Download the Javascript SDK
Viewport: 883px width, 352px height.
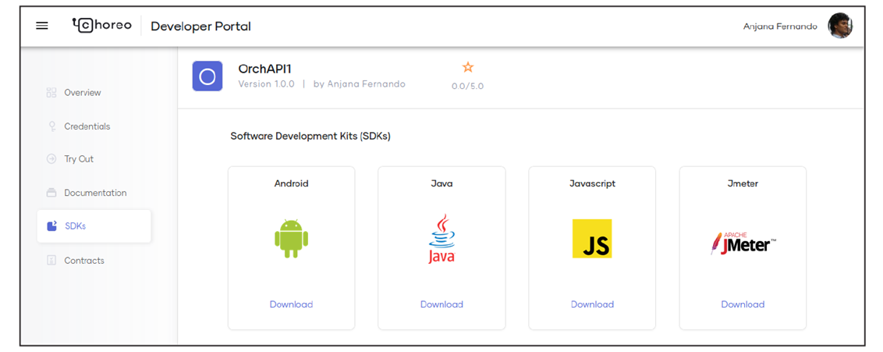tap(592, 304)
